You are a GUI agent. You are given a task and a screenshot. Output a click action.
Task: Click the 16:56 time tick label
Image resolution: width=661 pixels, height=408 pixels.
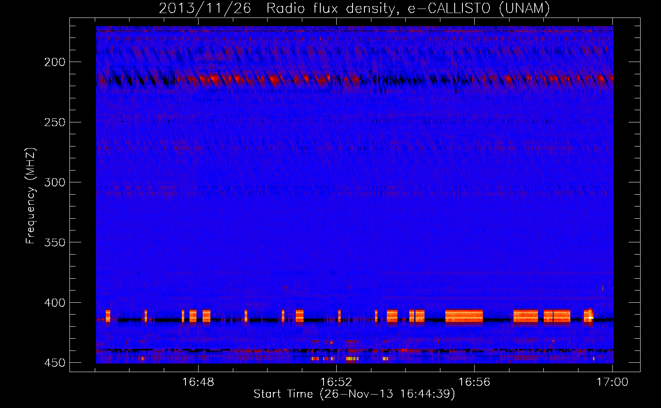click(x=474, y=382)
